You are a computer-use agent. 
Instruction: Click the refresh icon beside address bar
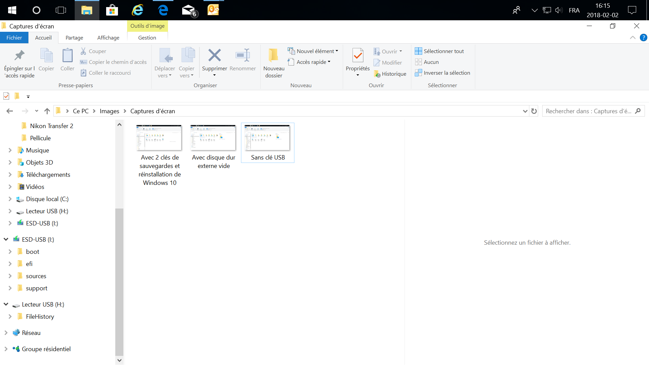534,111
